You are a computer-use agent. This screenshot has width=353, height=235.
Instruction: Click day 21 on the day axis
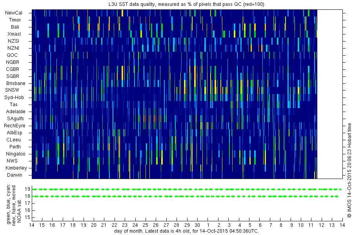click(104, 225)
